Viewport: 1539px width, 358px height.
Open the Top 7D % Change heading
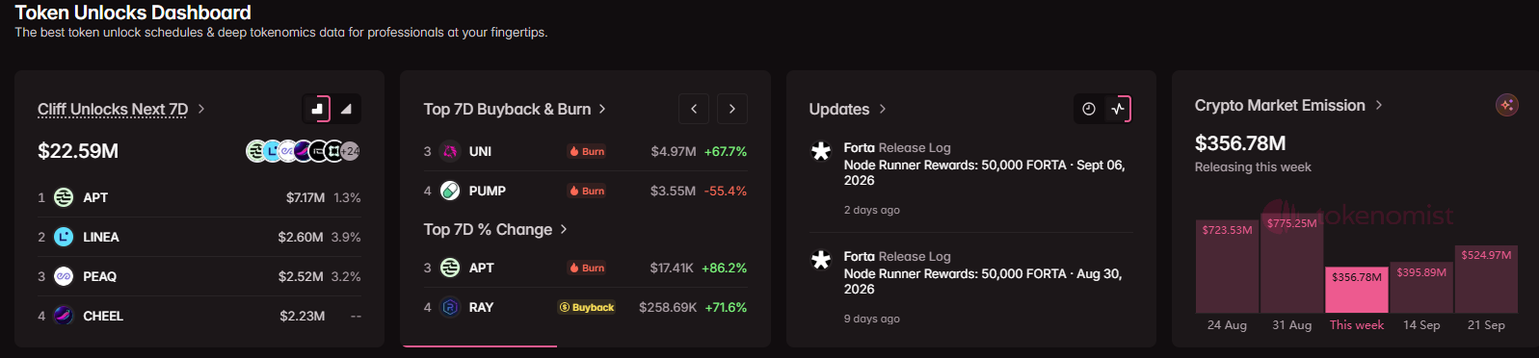488,229
